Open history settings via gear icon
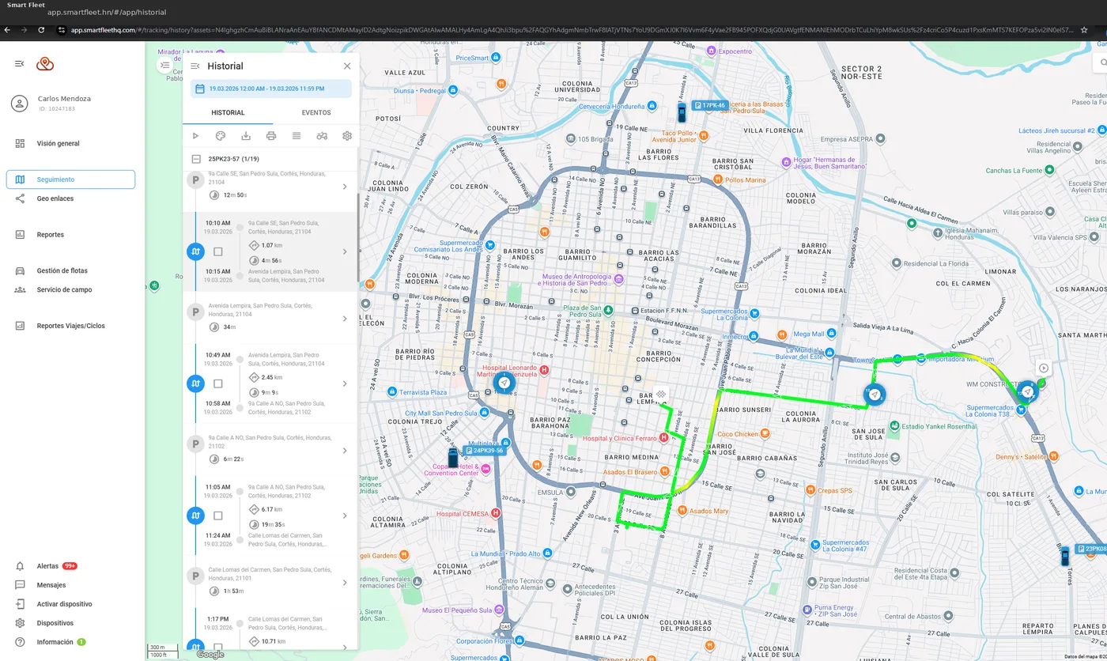1107x661 pixels. click(x=346, y=135)
